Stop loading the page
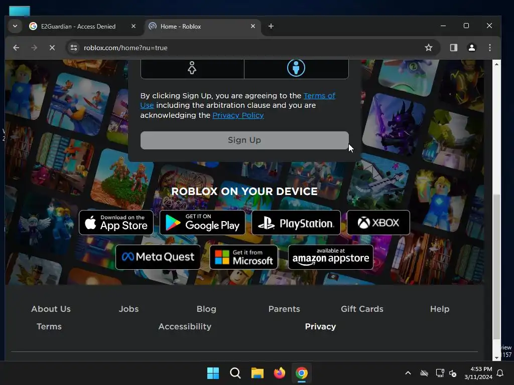 point(52,48)
